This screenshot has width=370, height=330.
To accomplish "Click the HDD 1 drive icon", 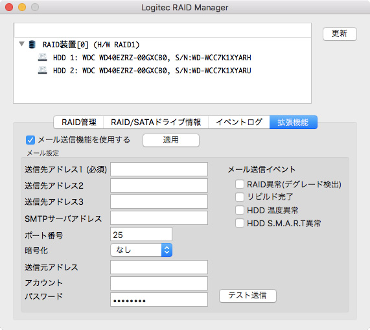I will coord(43,57).
